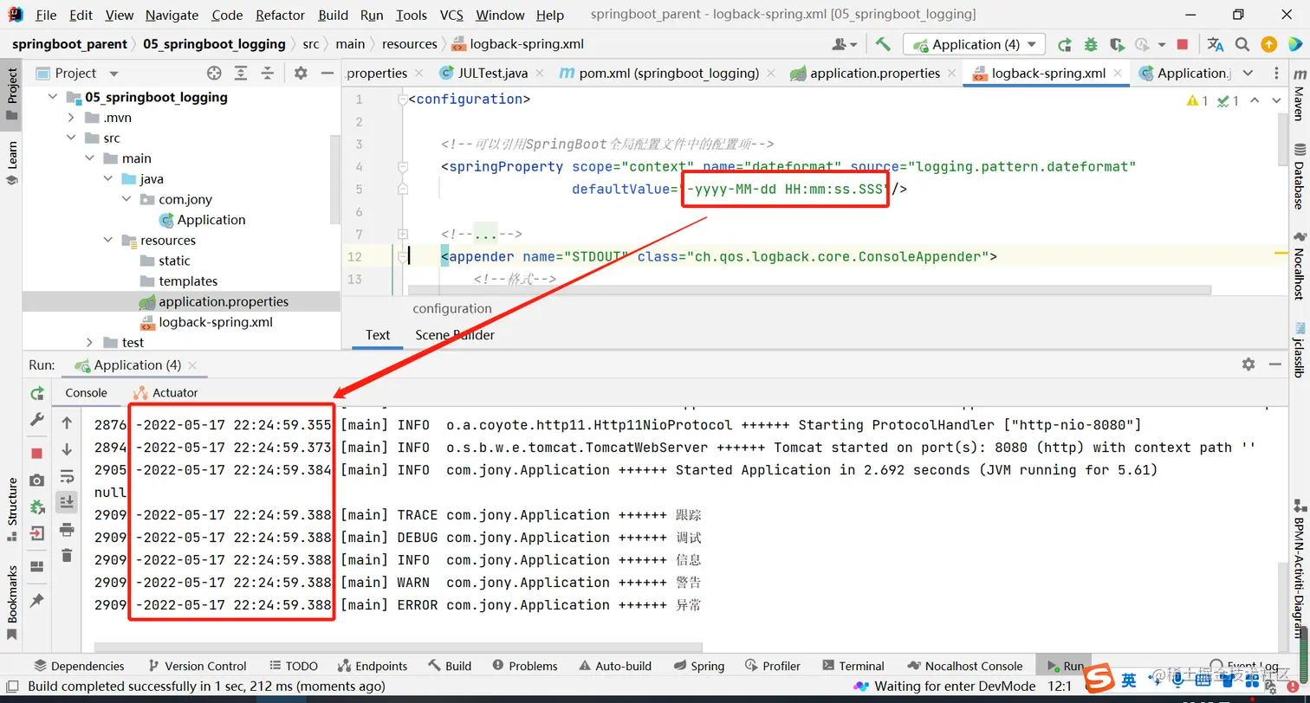The height and width of the screenshot is (703, 1310).
Task: Open the Spring tool window
Action: pos(698,666)
